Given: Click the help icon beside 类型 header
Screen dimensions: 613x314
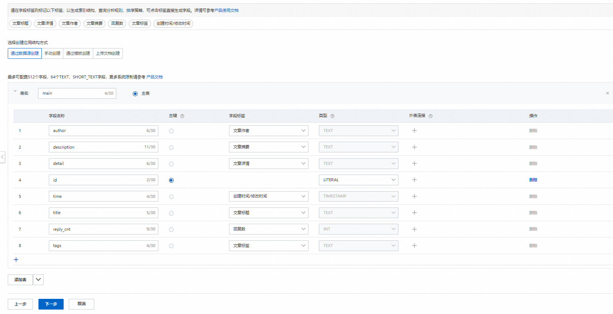Looking at the screenshot, I should click(x=332, y=116).
